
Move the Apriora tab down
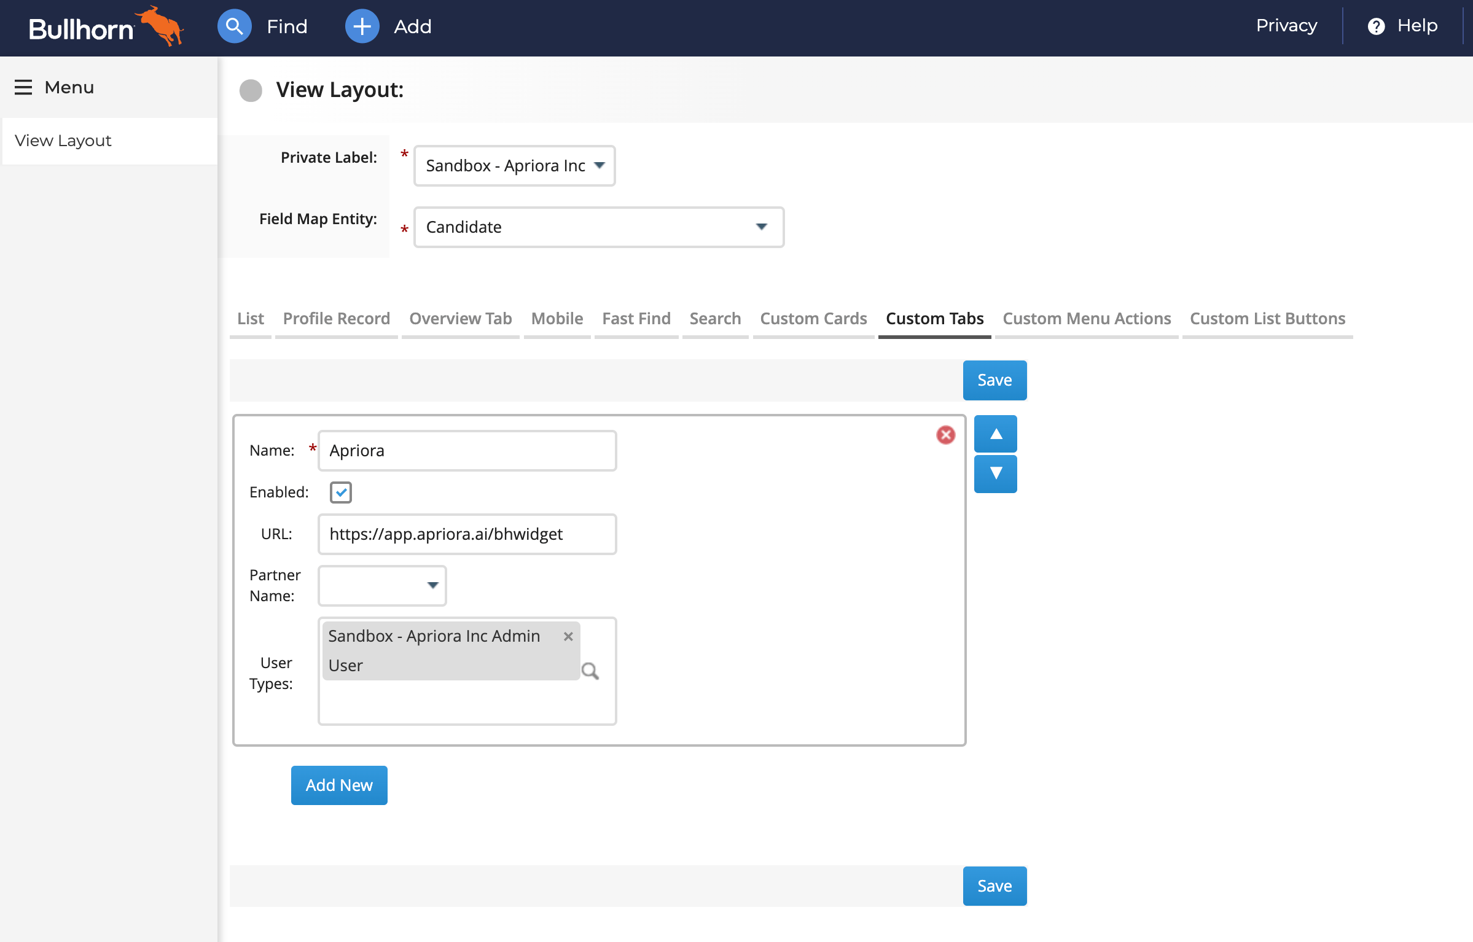click(x=996, y=473)
